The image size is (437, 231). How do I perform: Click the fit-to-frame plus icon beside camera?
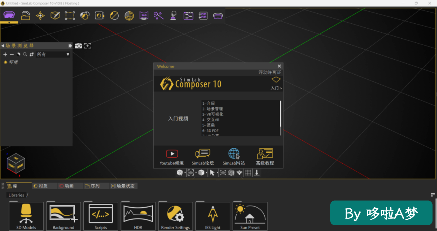pyautogui.click(x=88, y=46)
